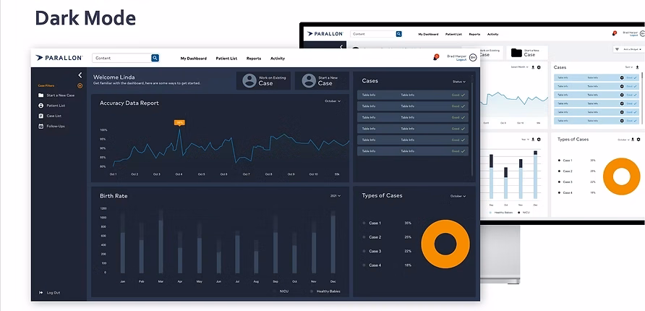Open Reports in light monitor nav
645x311 pixels.
[x=474, y=34]
